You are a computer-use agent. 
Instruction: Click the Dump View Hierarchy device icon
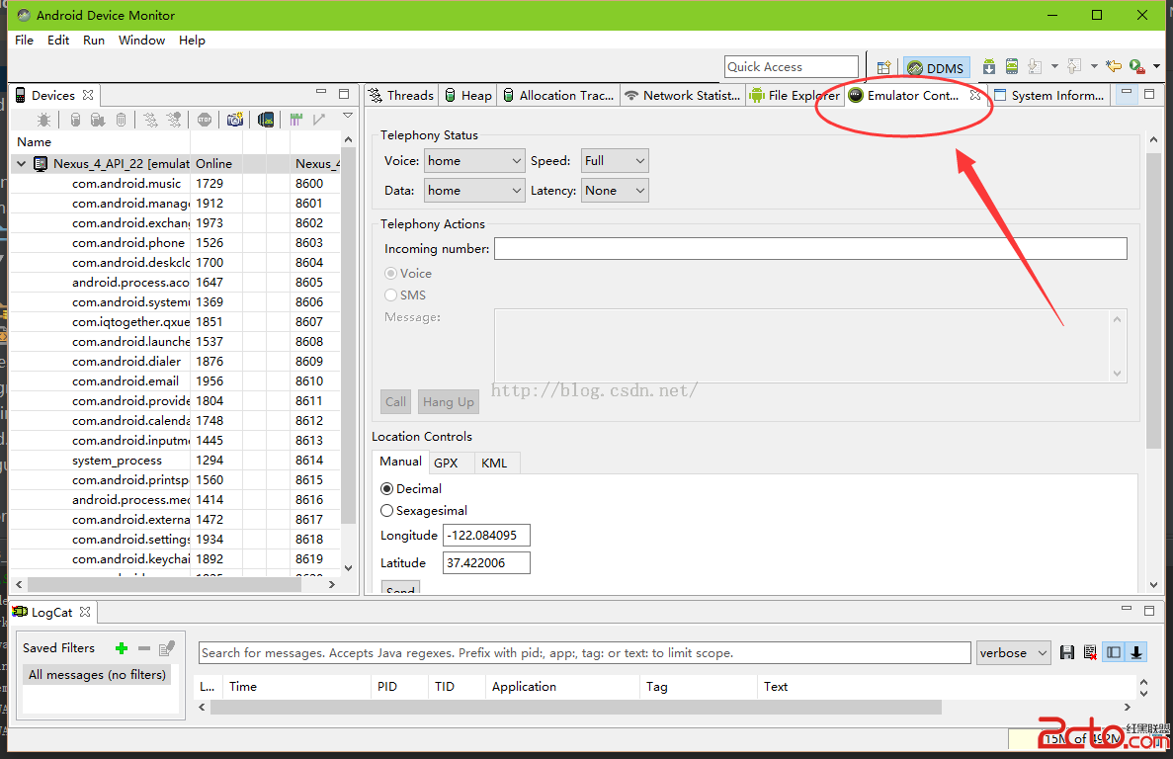[x=266, y=120]
